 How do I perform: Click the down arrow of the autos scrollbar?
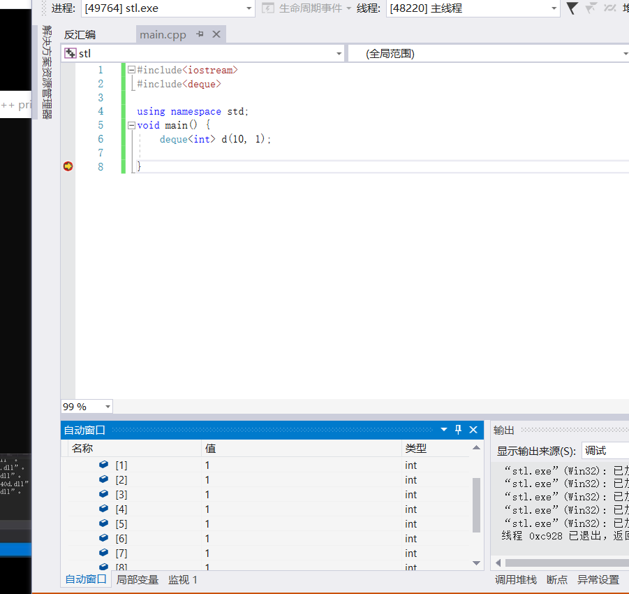pos(476,563)
